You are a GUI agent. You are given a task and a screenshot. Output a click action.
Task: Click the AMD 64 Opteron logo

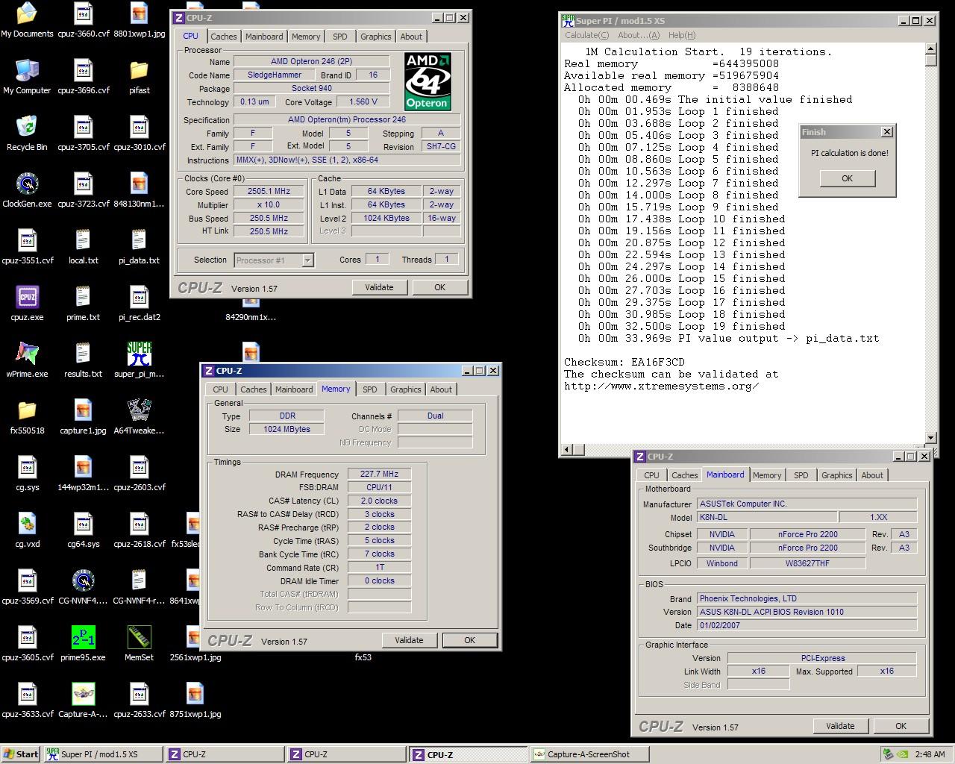[428, 81]
